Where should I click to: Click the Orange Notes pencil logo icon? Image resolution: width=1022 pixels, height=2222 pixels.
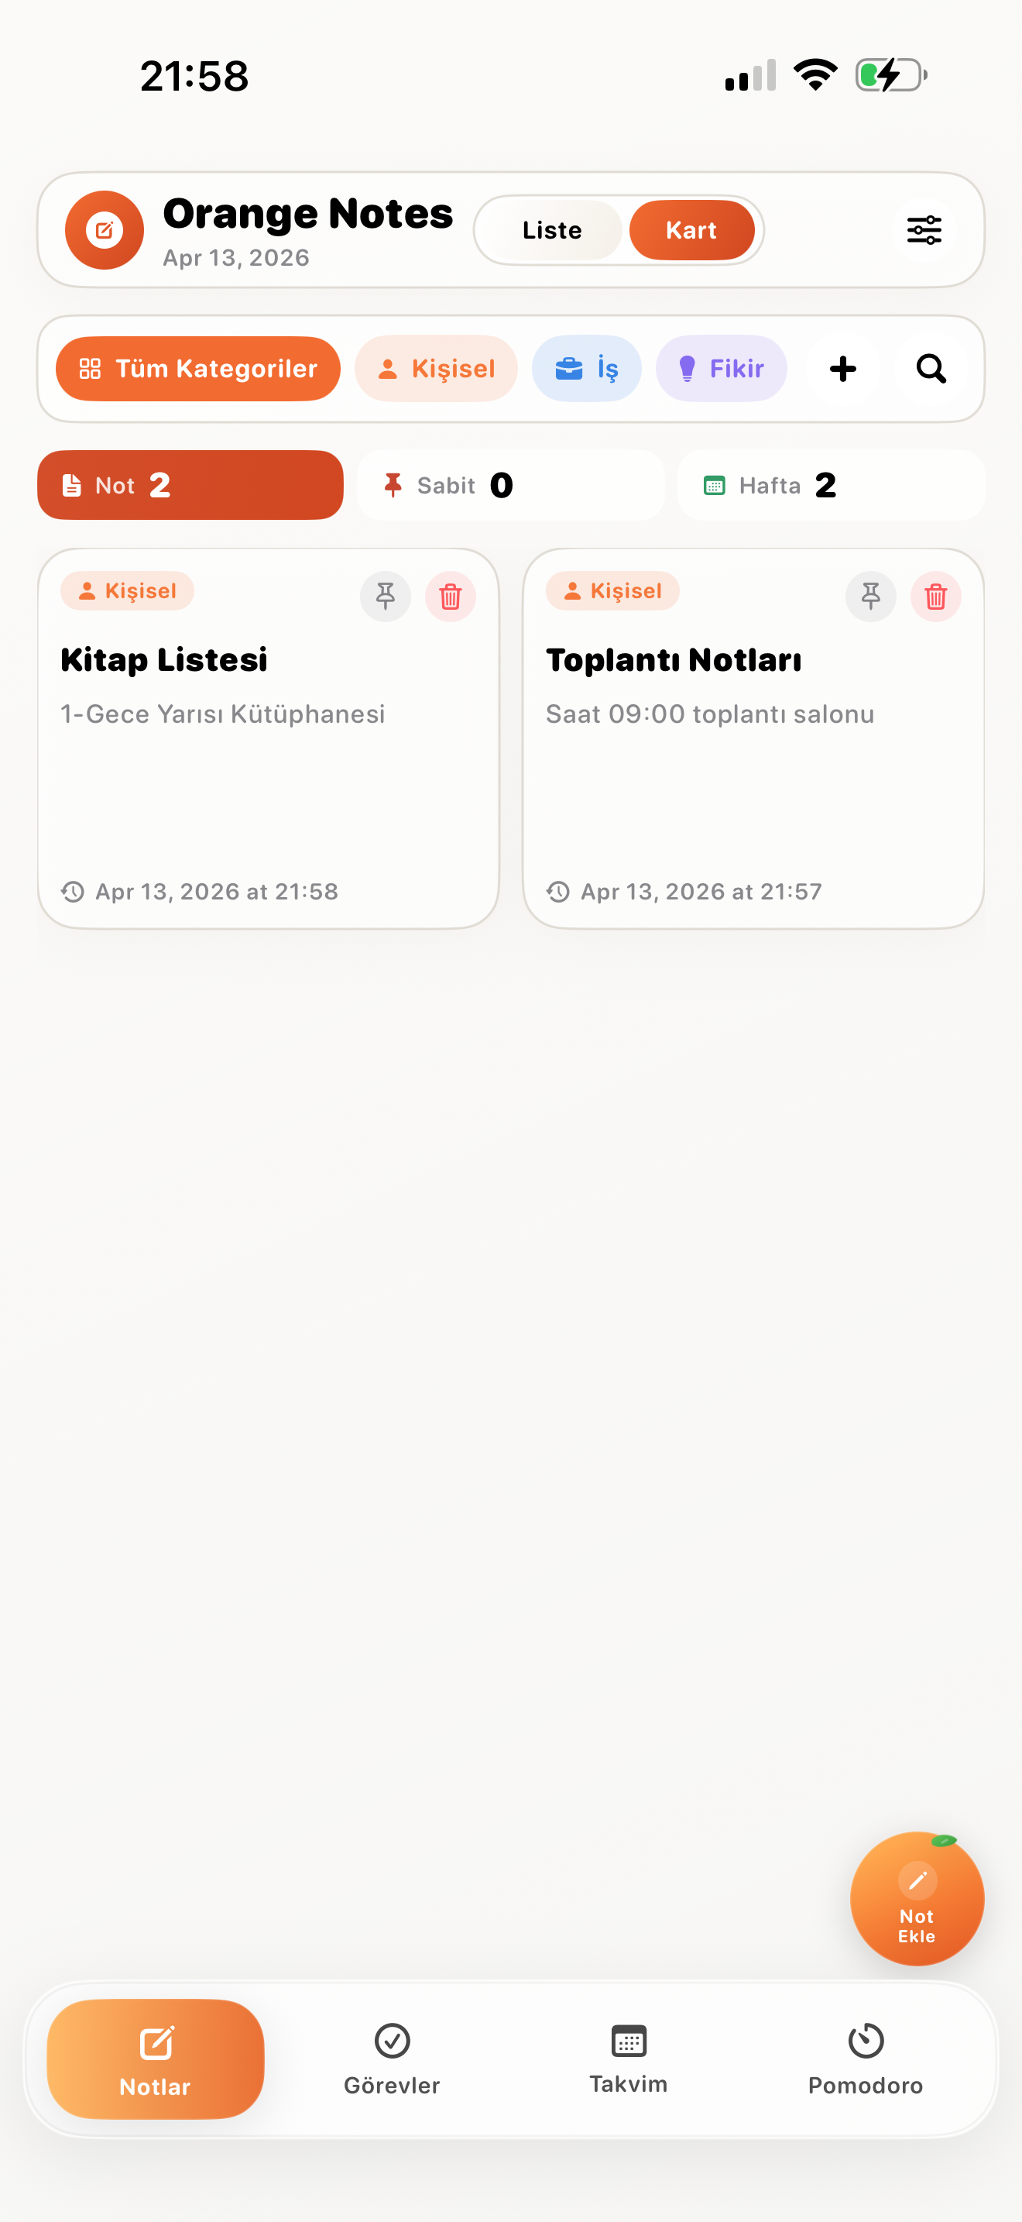pyautogui.click(x=104, y=229)
